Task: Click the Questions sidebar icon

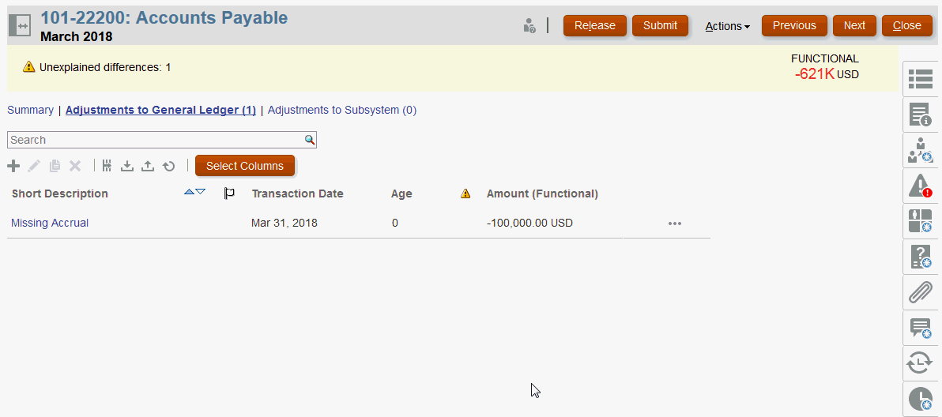Action: [920, 257]
